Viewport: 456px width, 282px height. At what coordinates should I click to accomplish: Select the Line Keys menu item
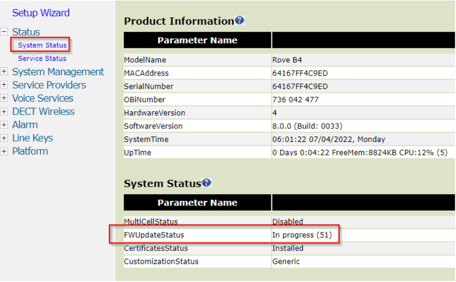click(32, 138)
